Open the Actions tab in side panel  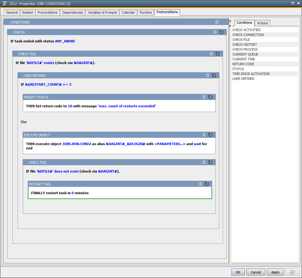262,23
